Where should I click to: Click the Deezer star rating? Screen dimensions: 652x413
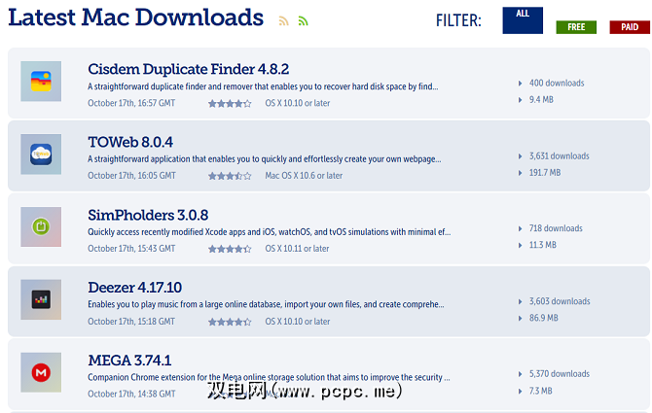point(230,322)
